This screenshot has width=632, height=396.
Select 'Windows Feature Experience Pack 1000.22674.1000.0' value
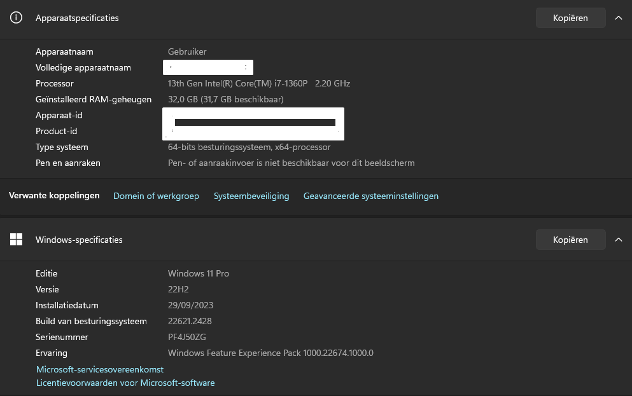coord(270,353)
